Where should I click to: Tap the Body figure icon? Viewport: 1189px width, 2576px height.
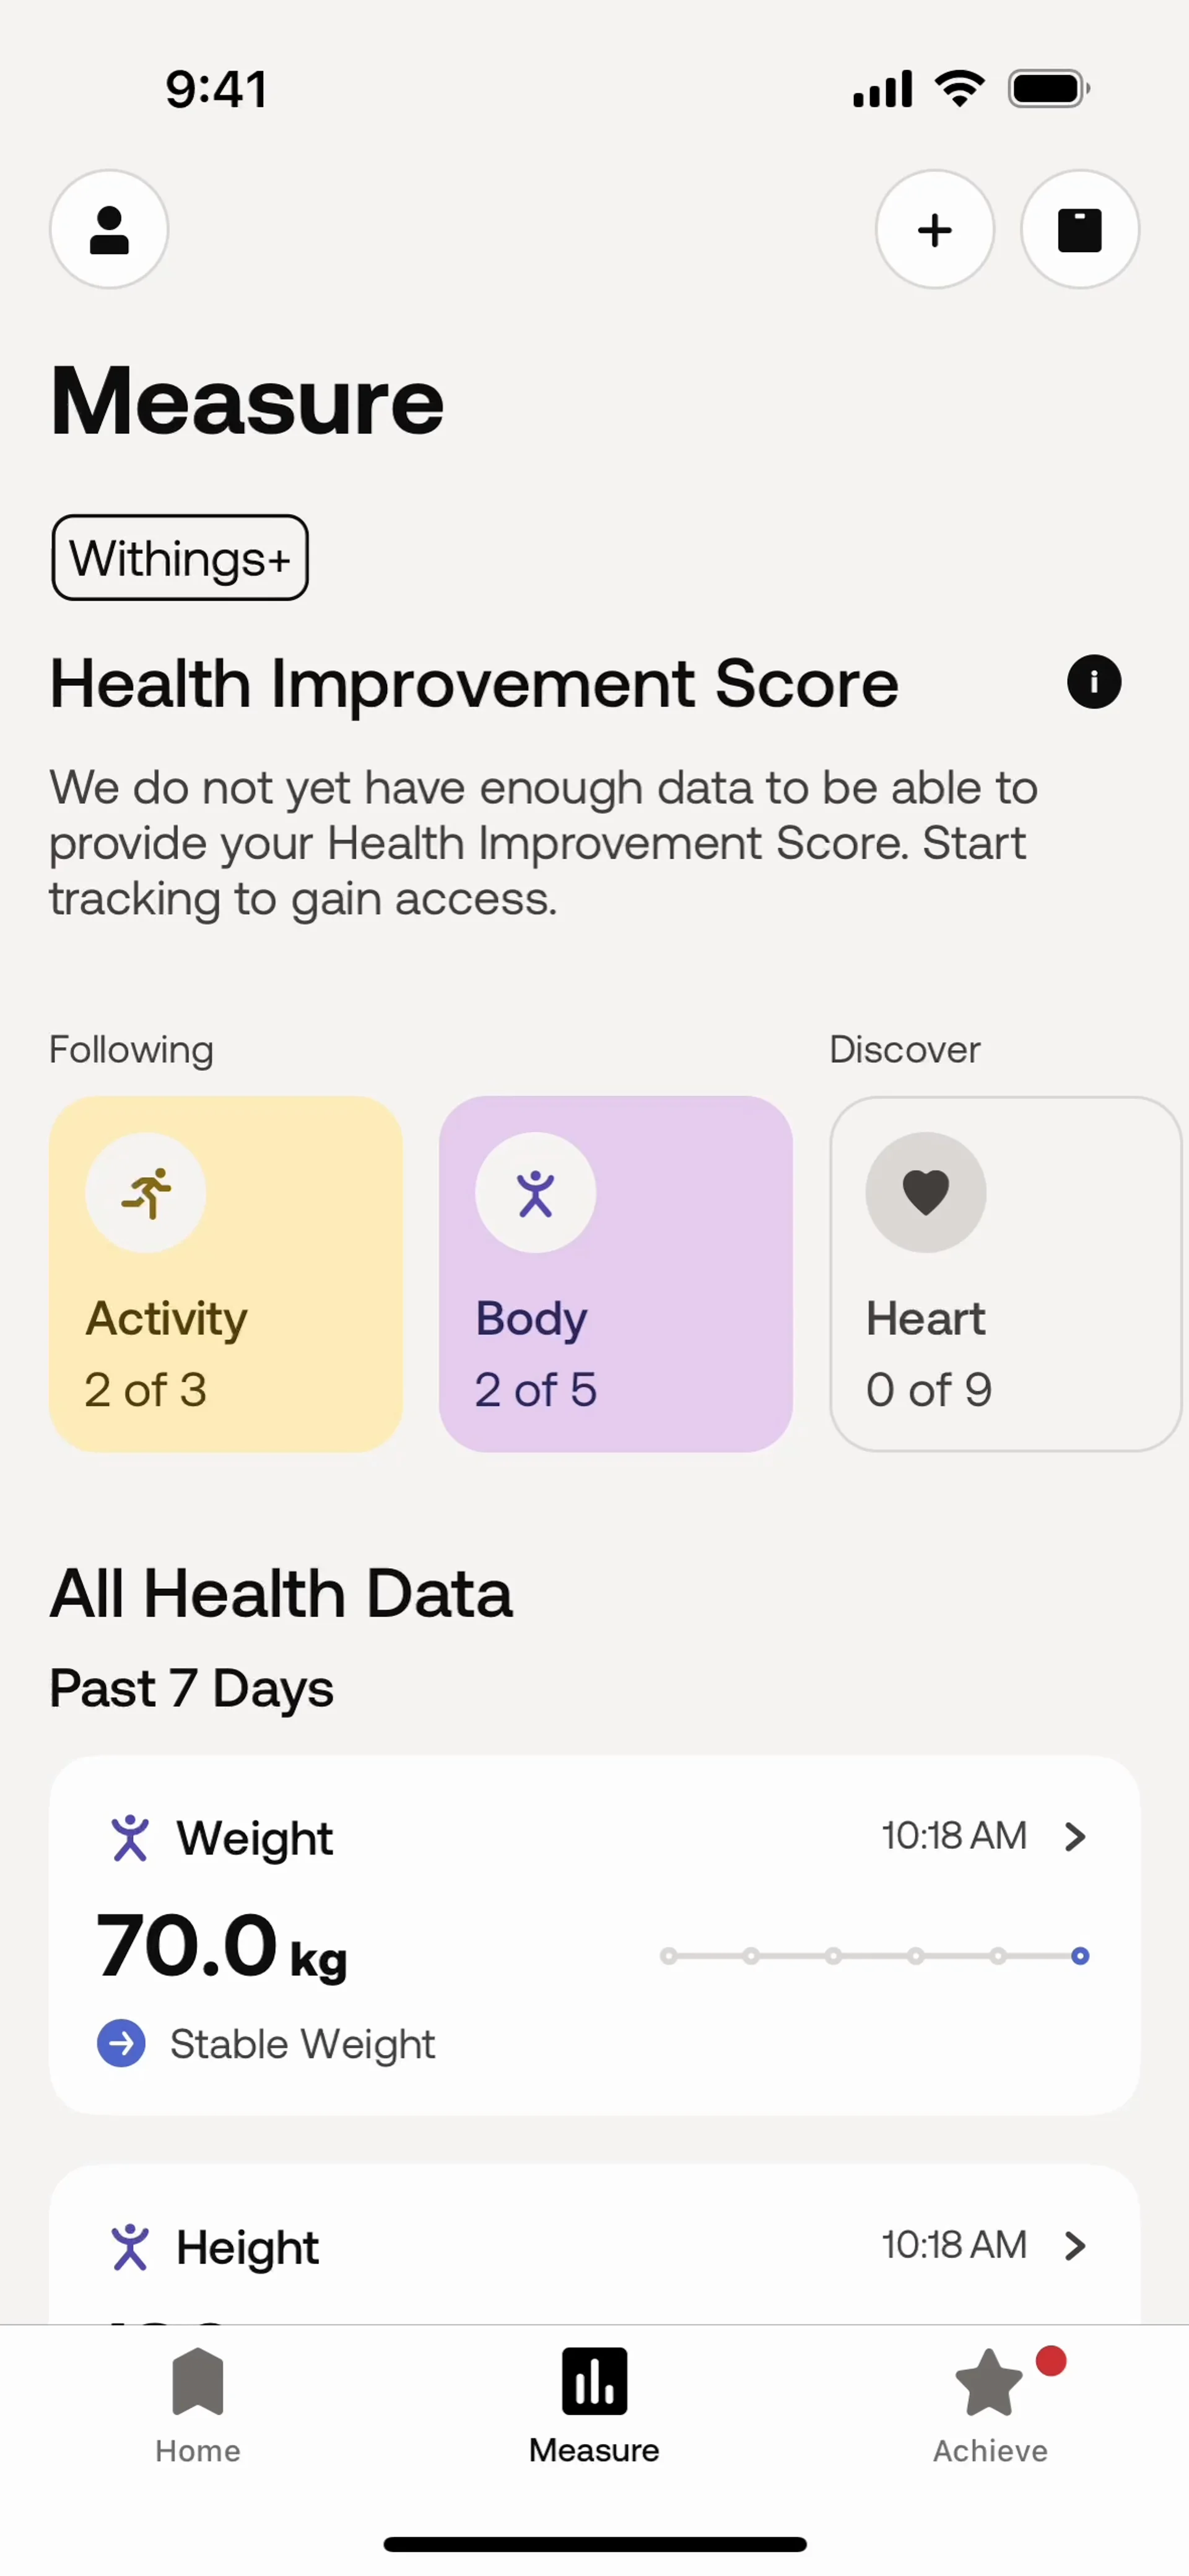tap(535, 1192)
